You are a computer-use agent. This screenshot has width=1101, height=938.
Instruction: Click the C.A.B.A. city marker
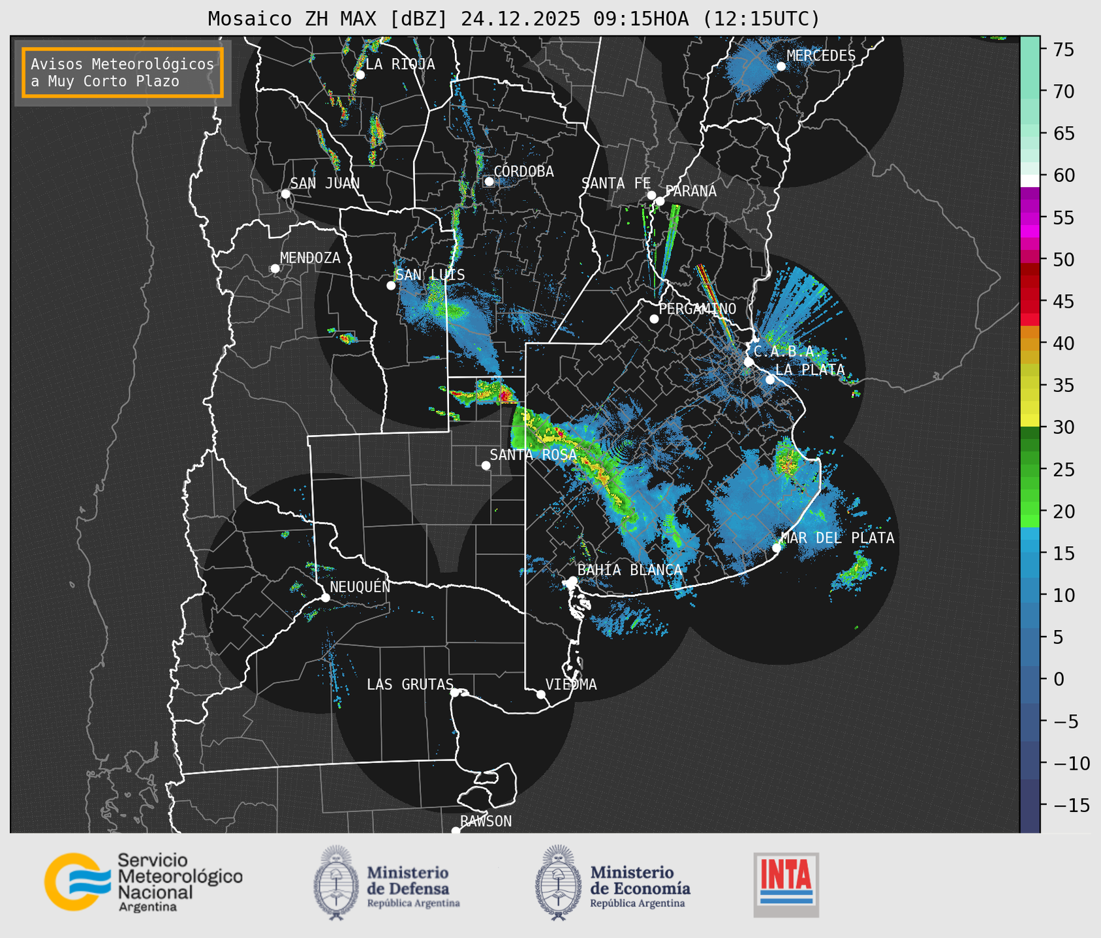click(749, 362)
